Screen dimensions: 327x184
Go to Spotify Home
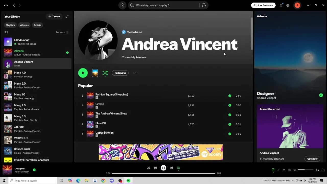click(122, 5)
